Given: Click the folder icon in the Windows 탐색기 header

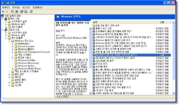Looking at the screenshot, I should 58,17.
